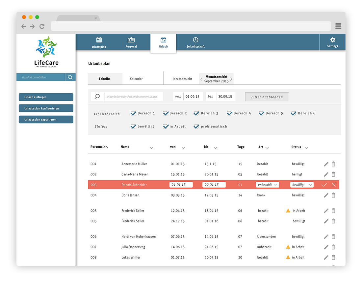Uncheck the Bereich 1 checkbox
Viewport: 362px width, 295px height.
point(133,113)
